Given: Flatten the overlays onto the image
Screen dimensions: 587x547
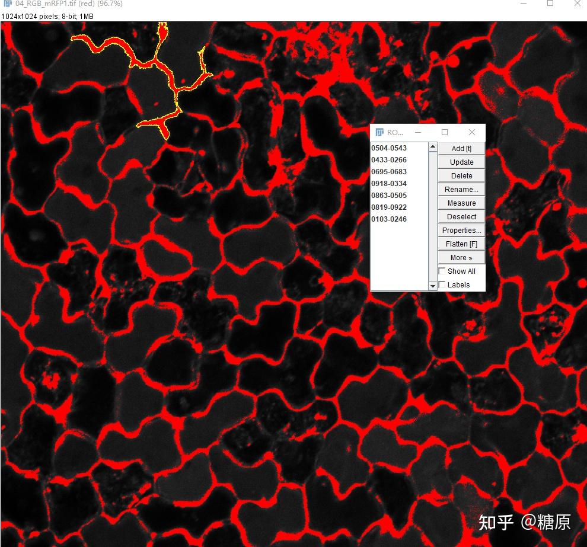Looking at the screenshot, I should (461, 244).
